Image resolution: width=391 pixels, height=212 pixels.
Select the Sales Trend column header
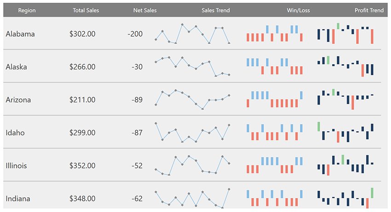coord(215,10)
